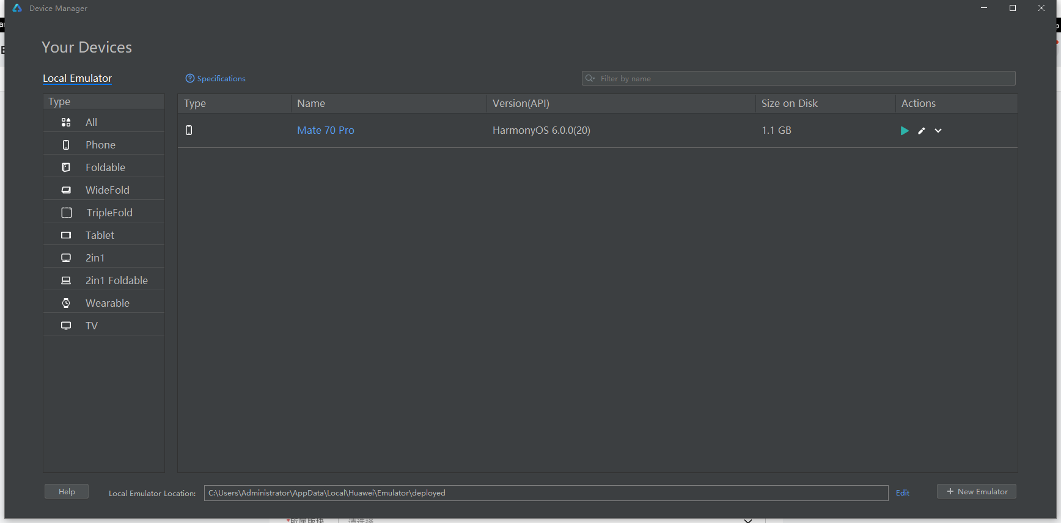Select the All device type
The width and height of the screenshot is (1061, 523).
point(104,122)
